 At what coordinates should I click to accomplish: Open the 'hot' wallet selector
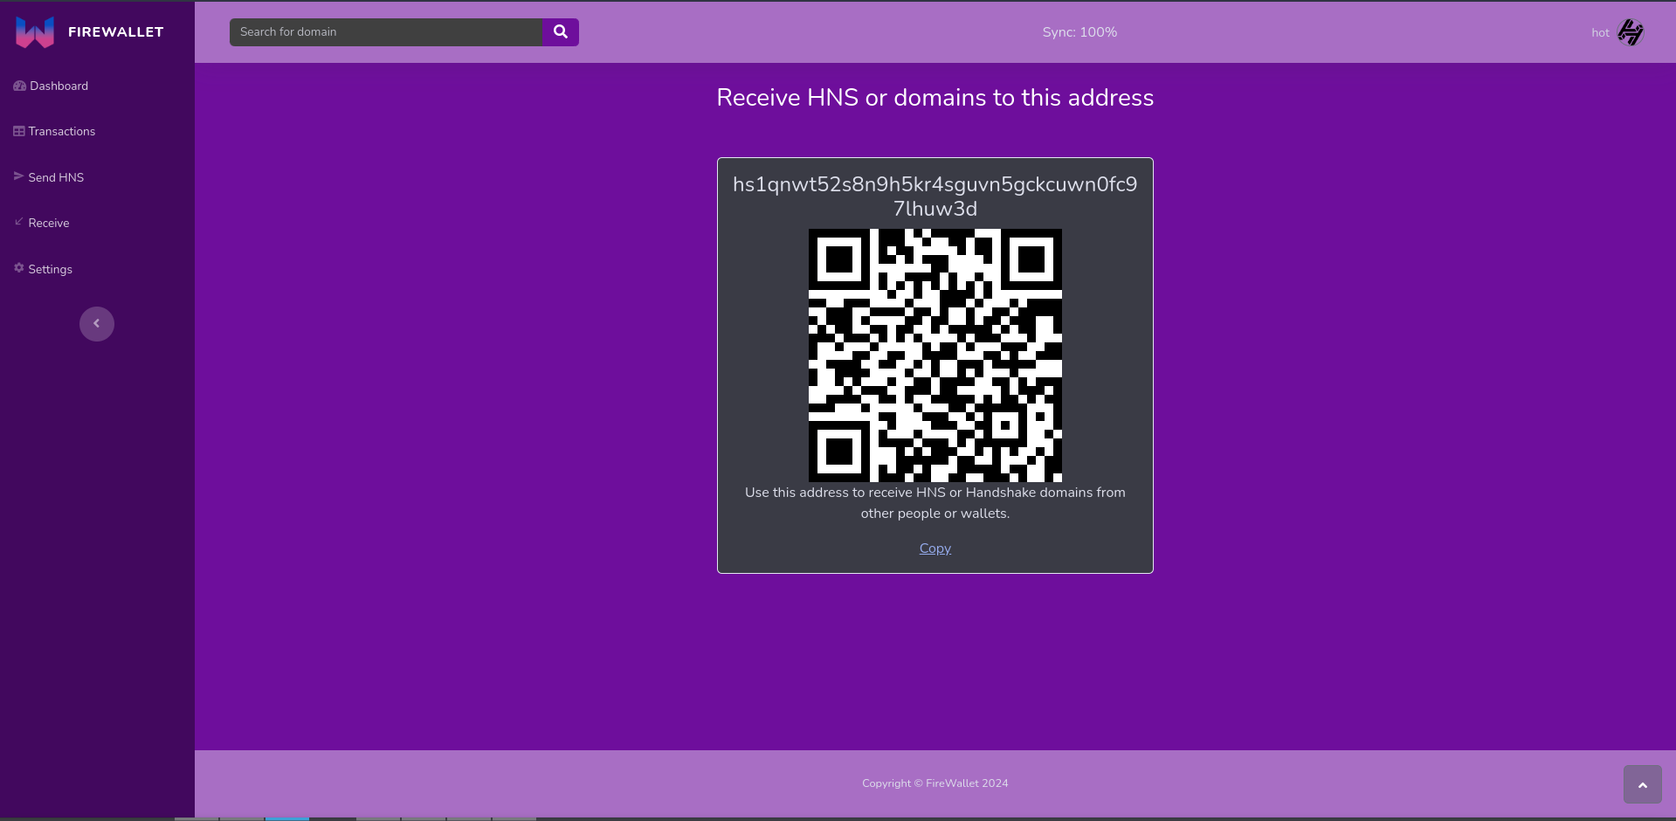[x=1601, y=32]
